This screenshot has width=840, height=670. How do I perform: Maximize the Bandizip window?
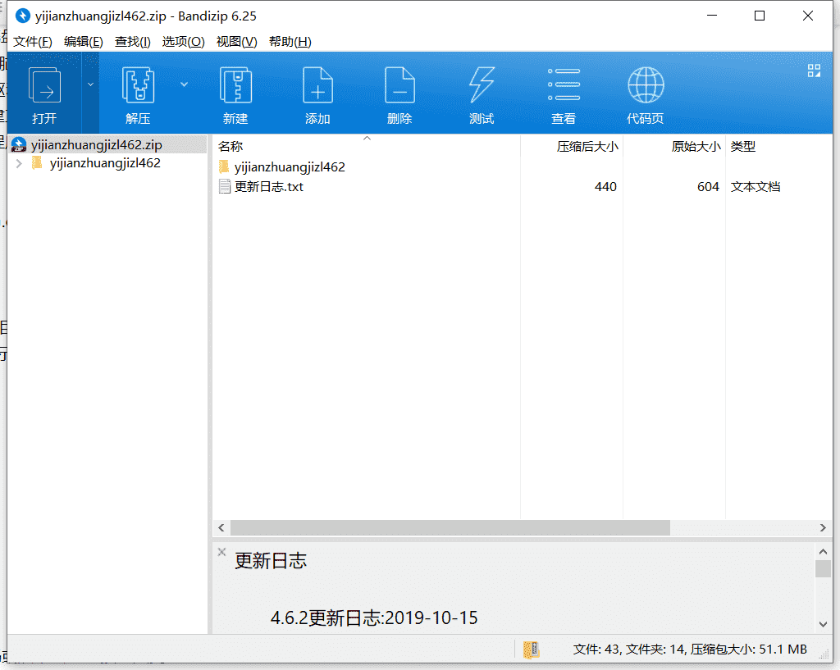click(760, 16)
